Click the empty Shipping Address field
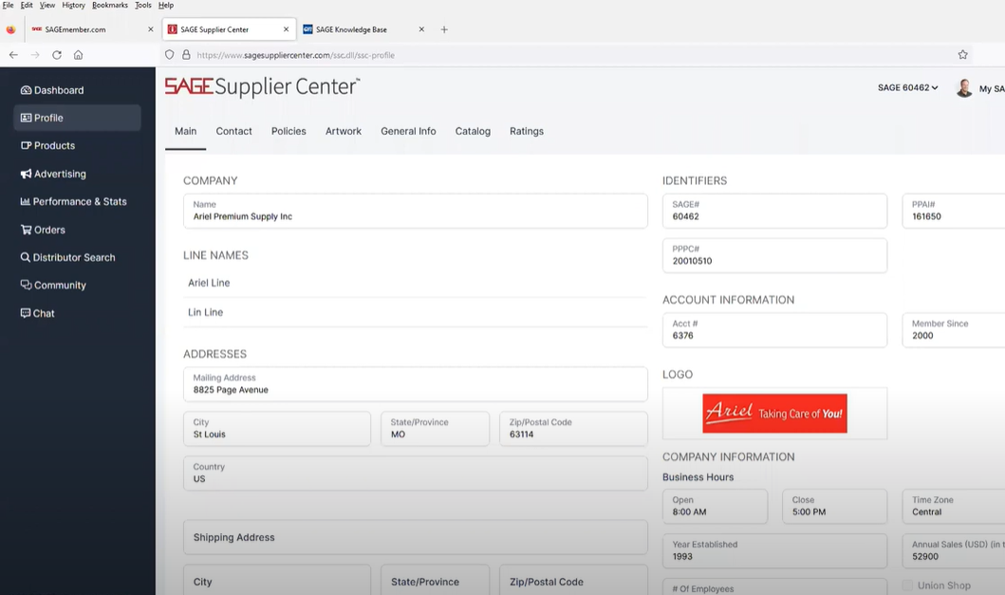 (x=416, y=537)
